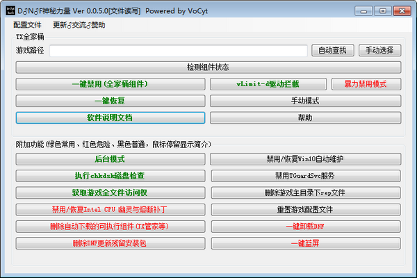Click vLimit-d驱动拦截 button
Image resolution: width=417 pixels, height=278 pixels.
coord(268,84)
